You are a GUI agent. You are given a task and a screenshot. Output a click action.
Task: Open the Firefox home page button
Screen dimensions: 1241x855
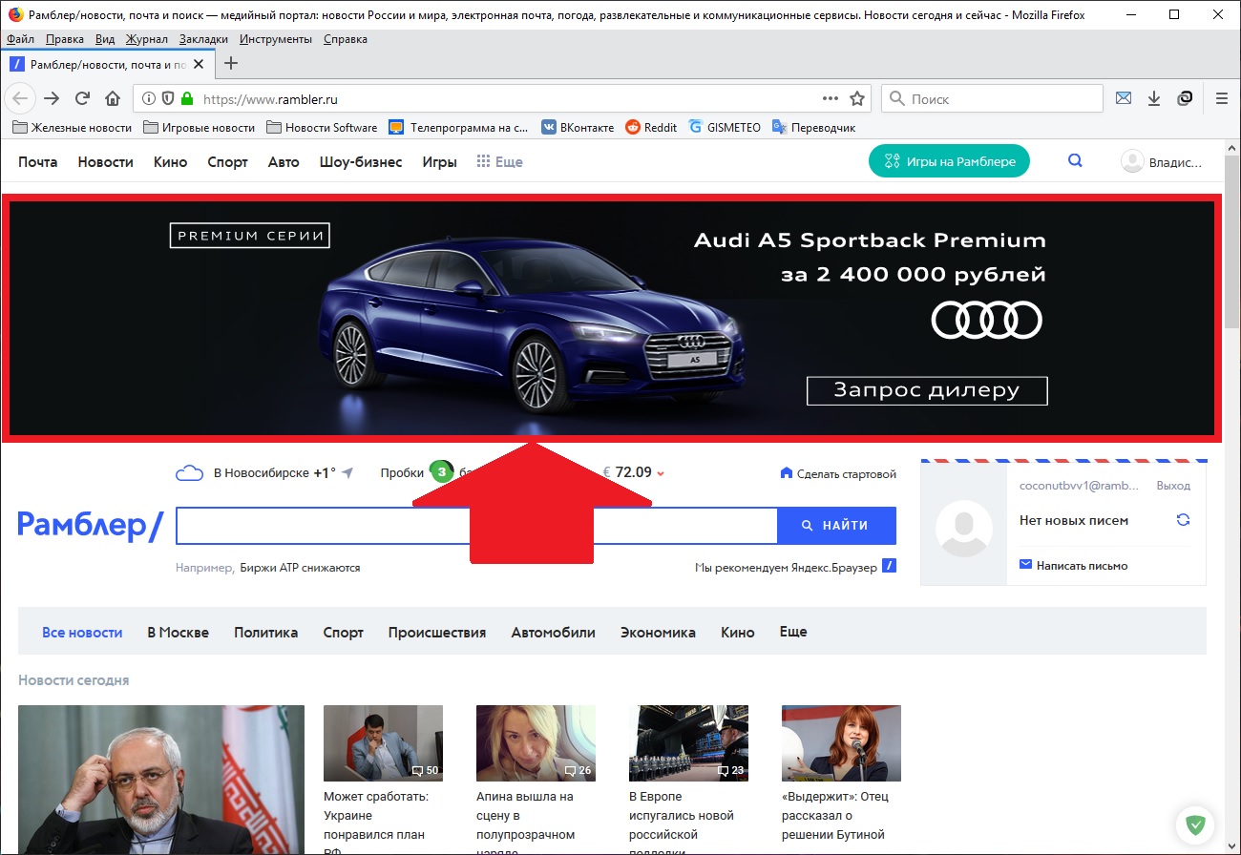coord(113,98)
